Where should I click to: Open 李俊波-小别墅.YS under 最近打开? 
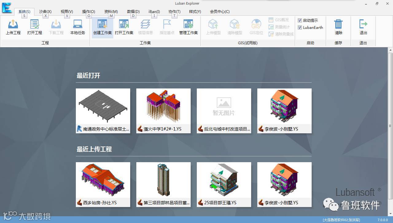(x=284, y=111)
